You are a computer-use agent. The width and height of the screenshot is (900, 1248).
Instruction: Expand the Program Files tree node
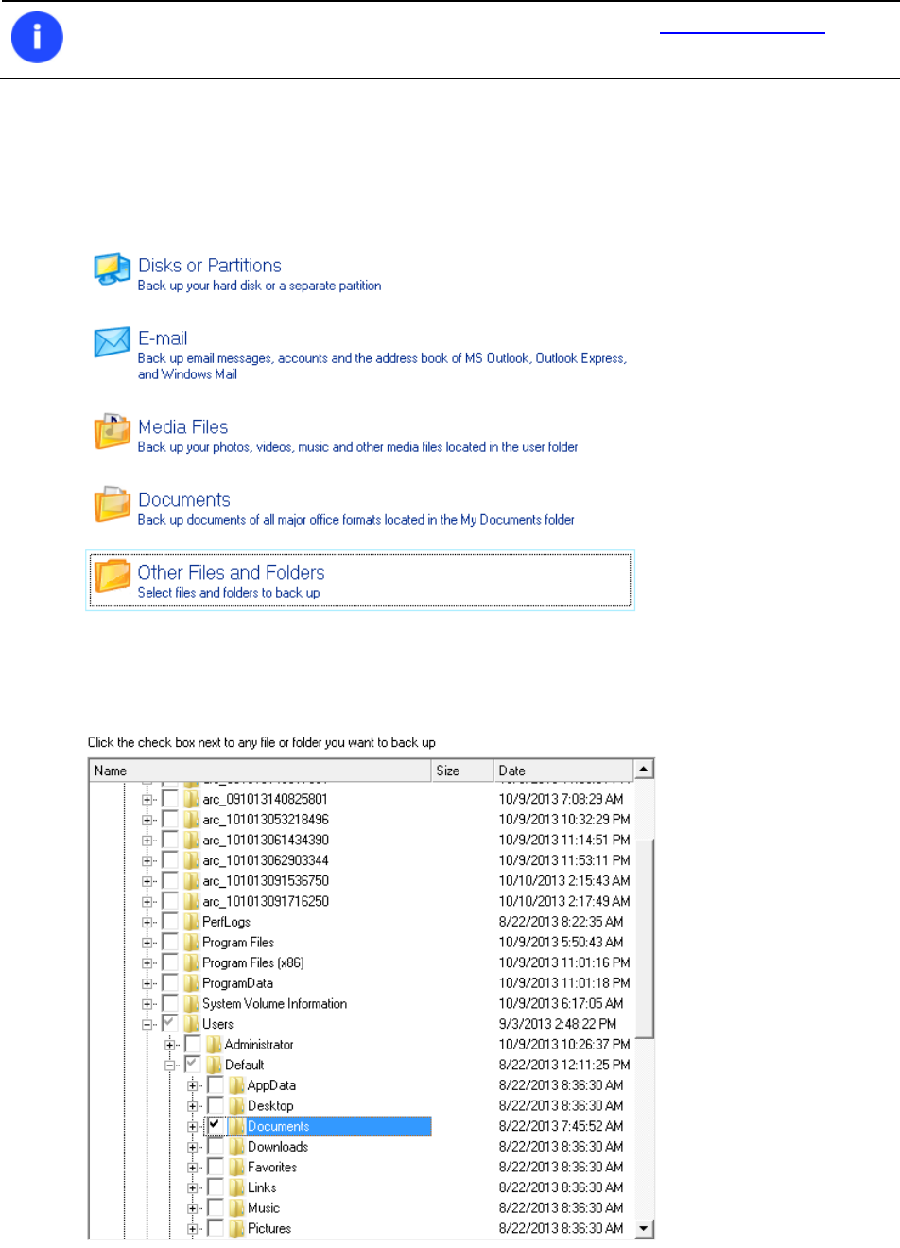click(147, 944)
